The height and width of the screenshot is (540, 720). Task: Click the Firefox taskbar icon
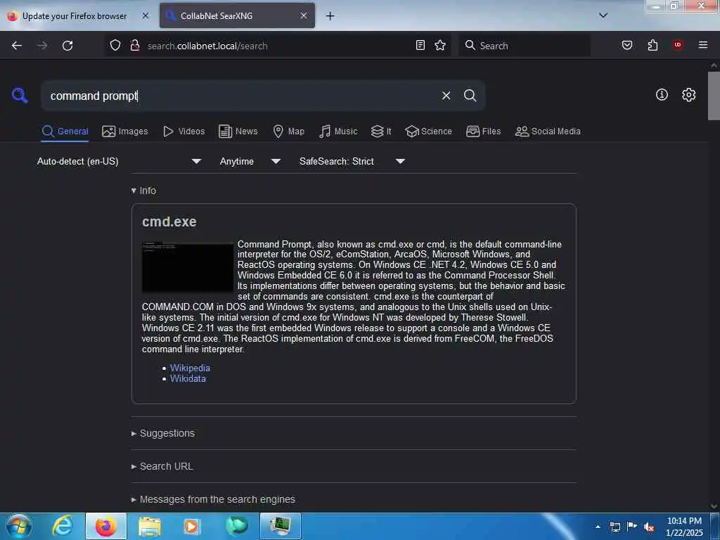tap(106, 526)
